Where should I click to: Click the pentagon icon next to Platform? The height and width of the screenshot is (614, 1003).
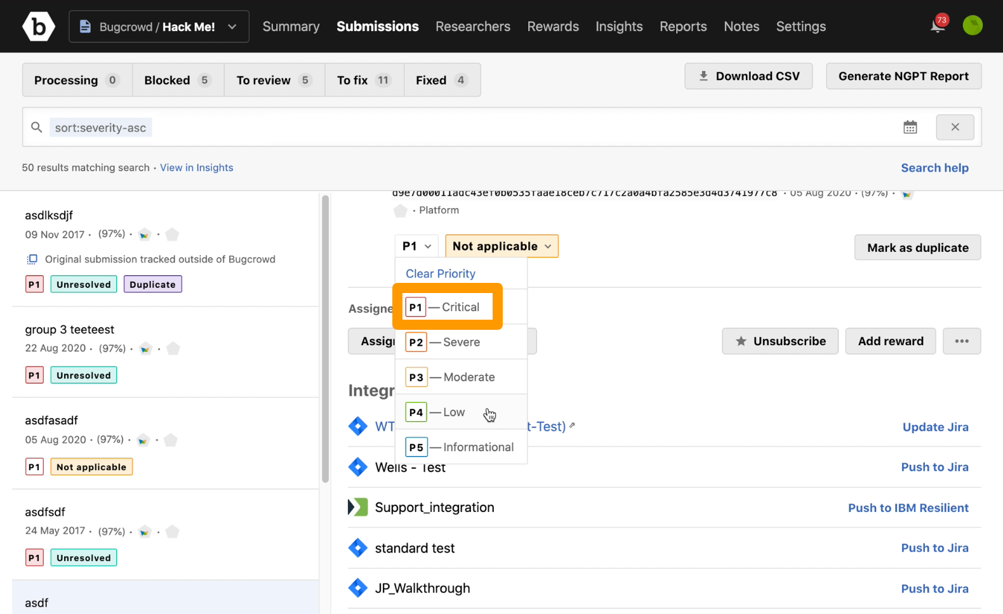click(x=400, y=211)
